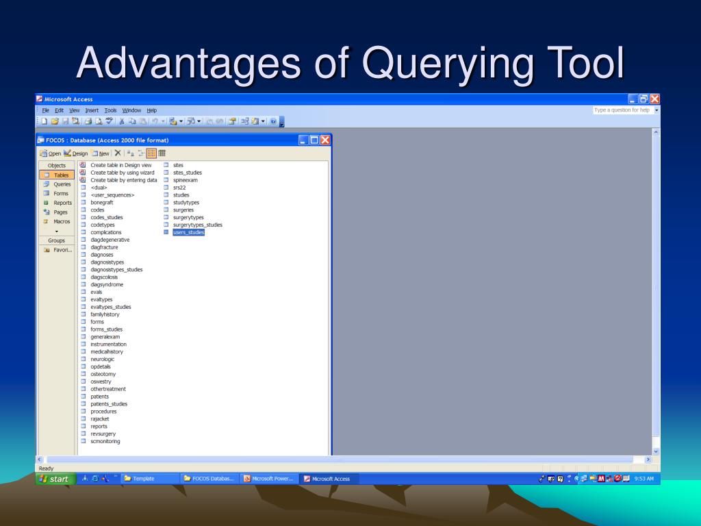Click the Open button in the database window

[x=50, y=153]
